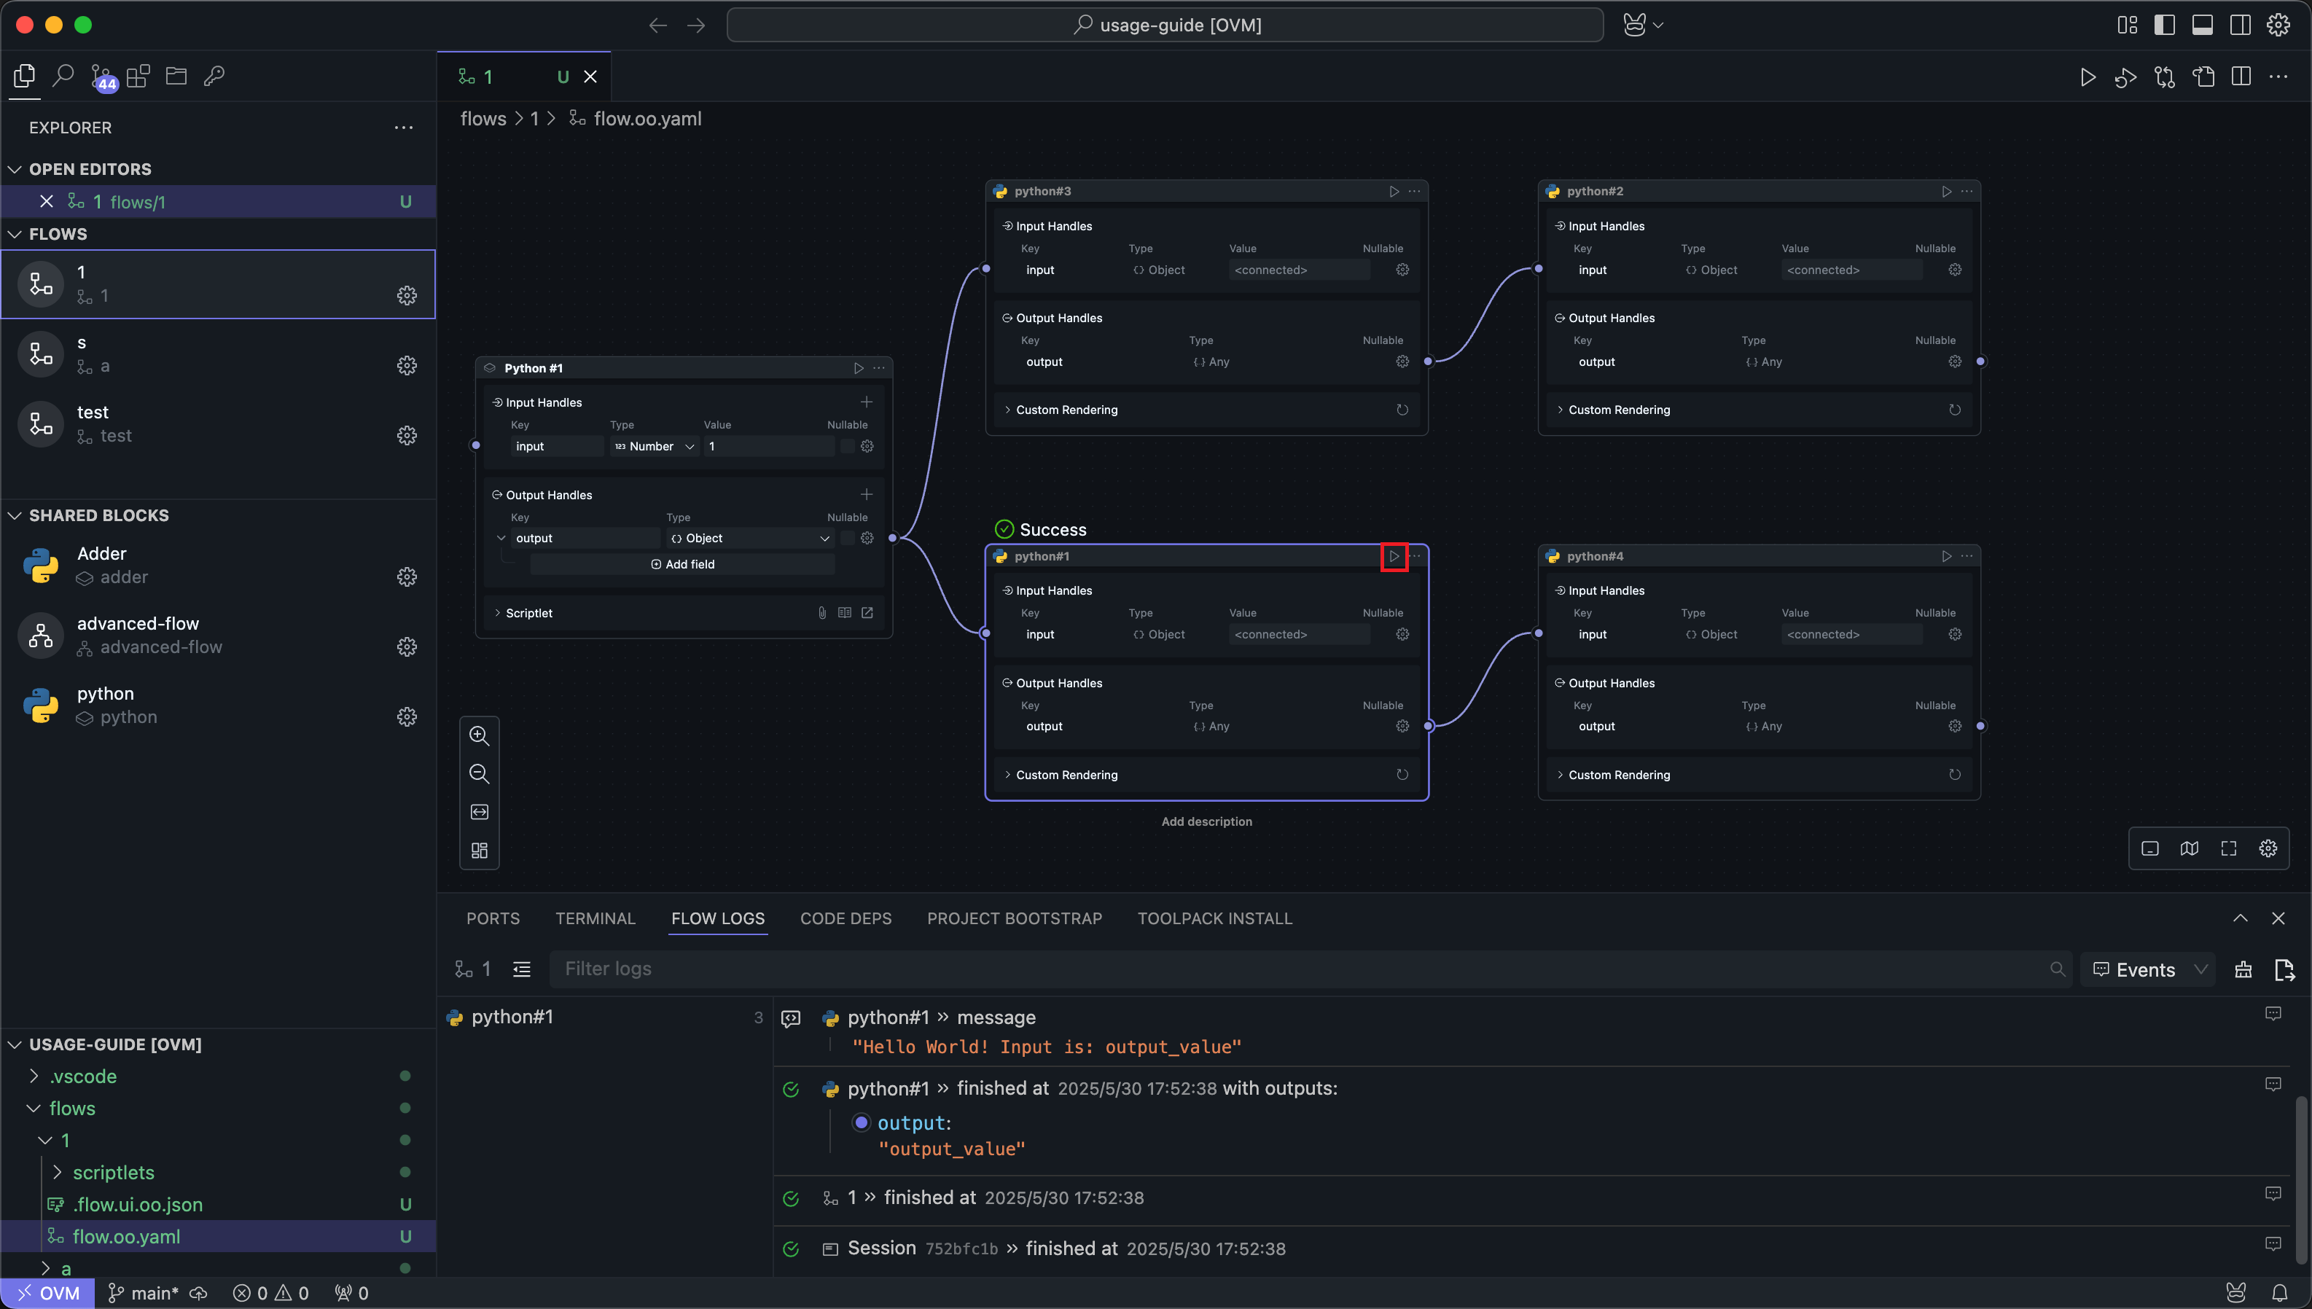Image resolution: width=2312 pixels, height=1309 pixels.
Task: Open Source Control icon in sidebar
Action: pyautogui.click(x=101, y=77)
